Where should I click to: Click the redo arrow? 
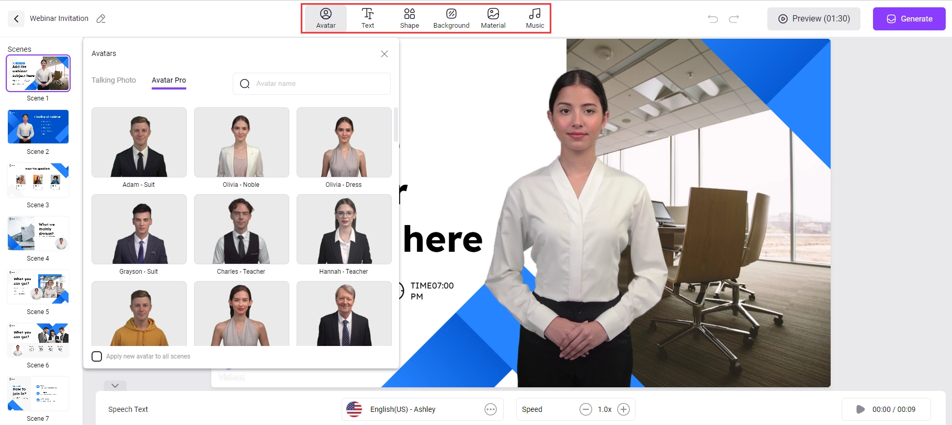734,19
